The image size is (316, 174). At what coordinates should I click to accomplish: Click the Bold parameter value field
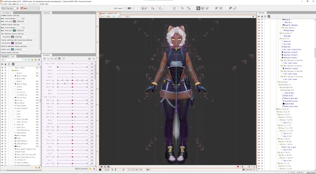91,67
